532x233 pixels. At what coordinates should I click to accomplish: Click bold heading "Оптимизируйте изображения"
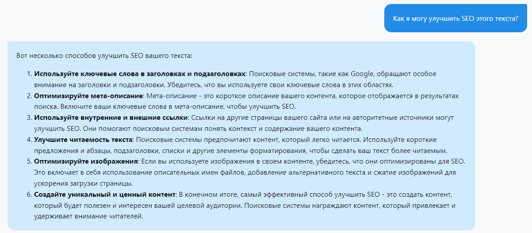click(x=86, y=161)
